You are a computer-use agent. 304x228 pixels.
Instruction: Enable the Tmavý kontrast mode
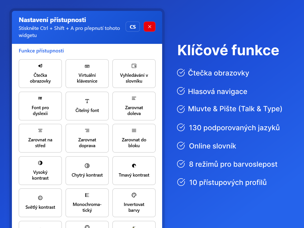[x=134, y=170]
